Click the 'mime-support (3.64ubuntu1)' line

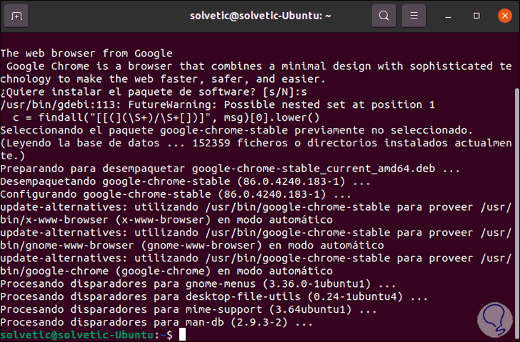coord(189,309)
